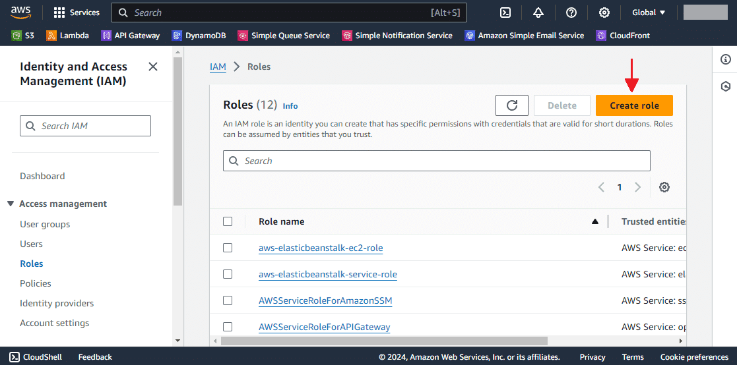This screenshot has width=737, height=365.
Task: Open the Global region dropdown
Action: point(649,13)
